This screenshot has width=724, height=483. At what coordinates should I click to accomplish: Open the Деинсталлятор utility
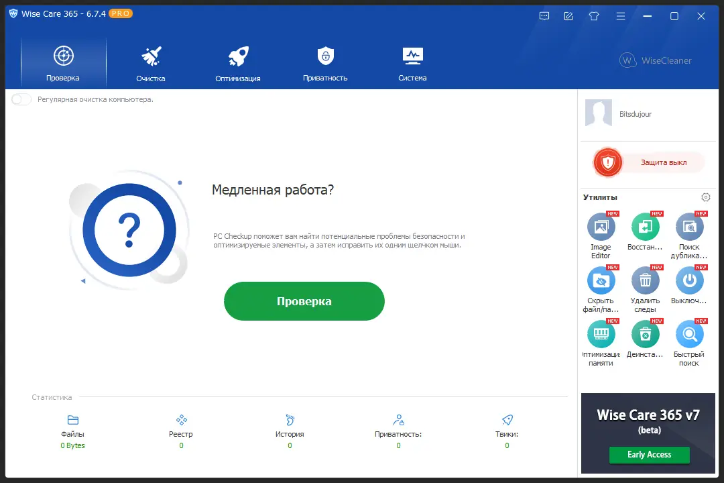pyautogui.click(x=645, y=334)
